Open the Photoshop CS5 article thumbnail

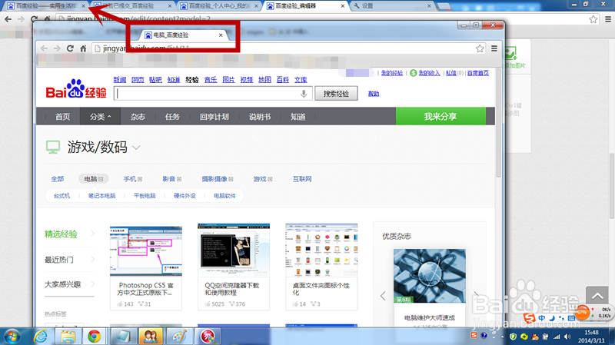tap(146, 250)
